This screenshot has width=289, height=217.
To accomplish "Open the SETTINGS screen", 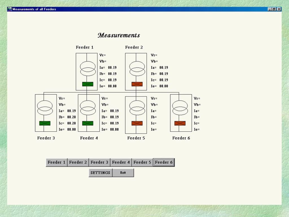I will [x=100, y=172].
